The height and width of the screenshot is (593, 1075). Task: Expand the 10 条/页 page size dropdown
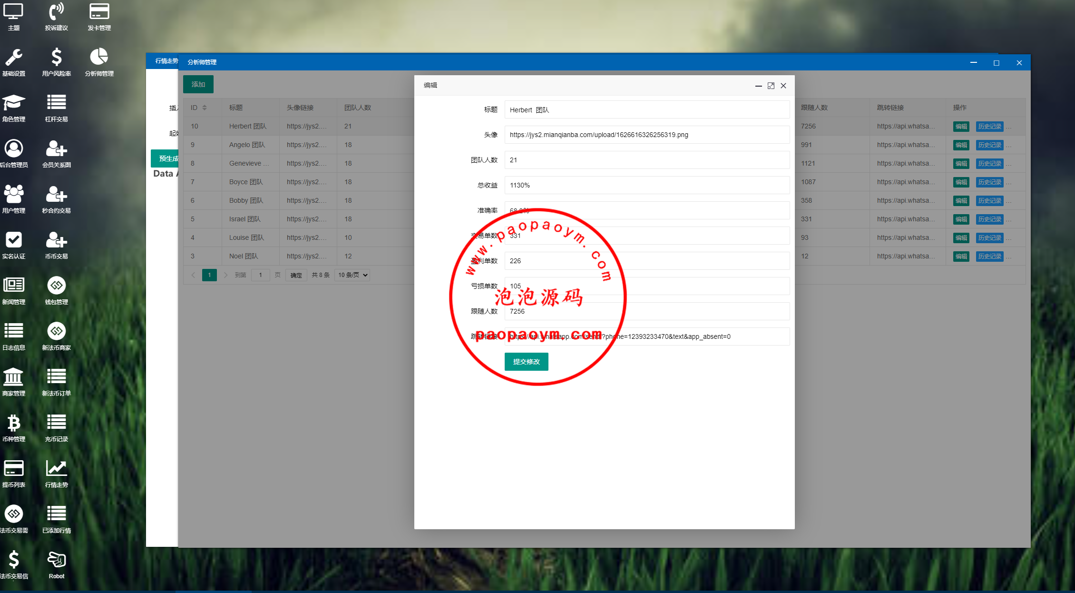352,275
